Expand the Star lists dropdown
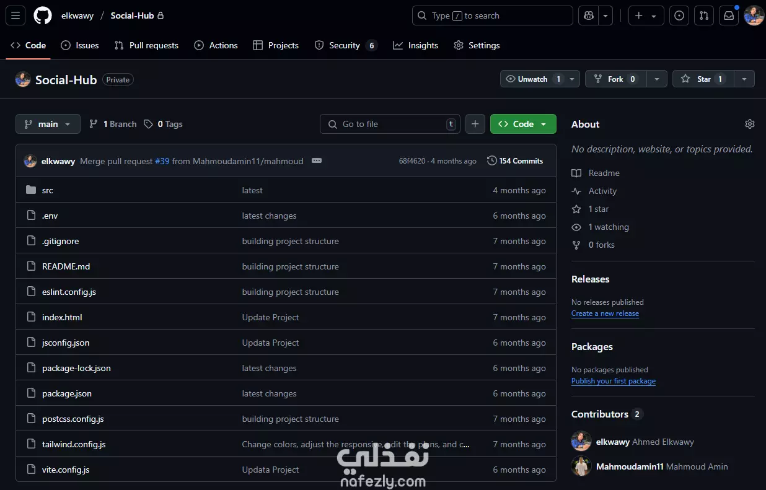Viewport: 766px width, 490px height. coord(744,79)
